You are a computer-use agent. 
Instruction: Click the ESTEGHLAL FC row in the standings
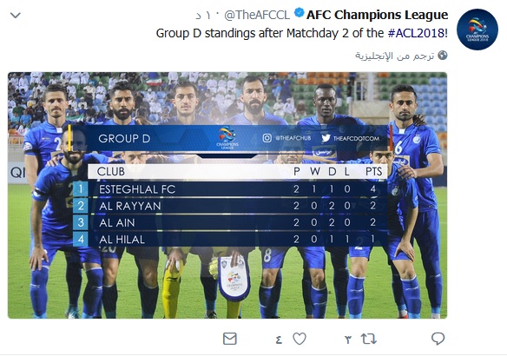[229, 188]
